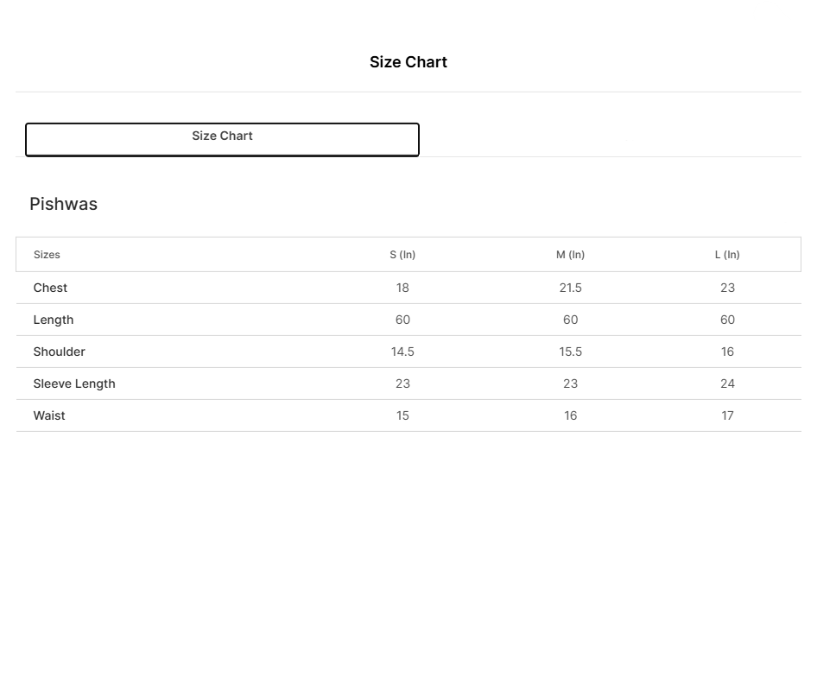The width and height of the screenshot is (817, 691).
Task: Click the Chest medium value 21.5
Action: coord(570,288)
